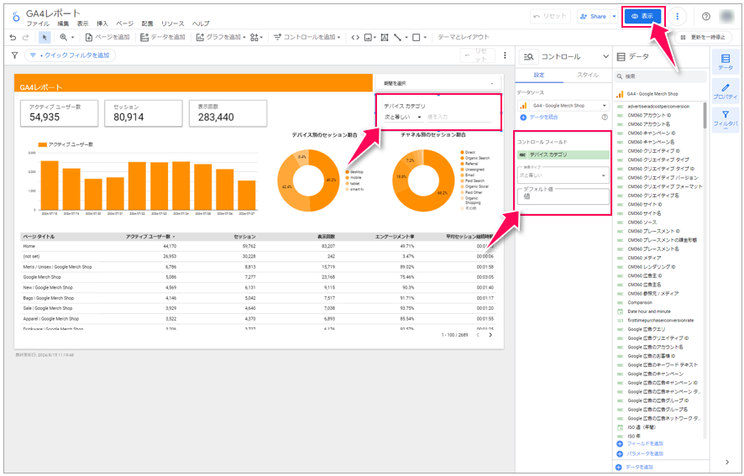Switch to the 設定 tab
Image resolution: width=744 pixels, height=476 pixels.
[x=539, y=76]
